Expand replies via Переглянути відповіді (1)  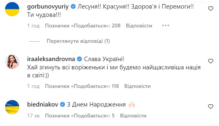pos(78,41)
